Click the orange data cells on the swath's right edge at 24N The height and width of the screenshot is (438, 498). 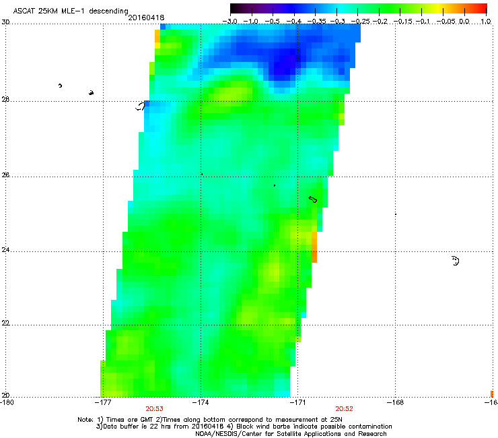coord(314,247)
